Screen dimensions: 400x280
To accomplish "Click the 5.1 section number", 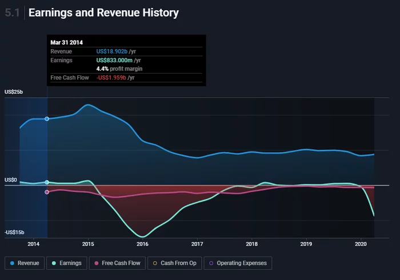I will point(12,13).
